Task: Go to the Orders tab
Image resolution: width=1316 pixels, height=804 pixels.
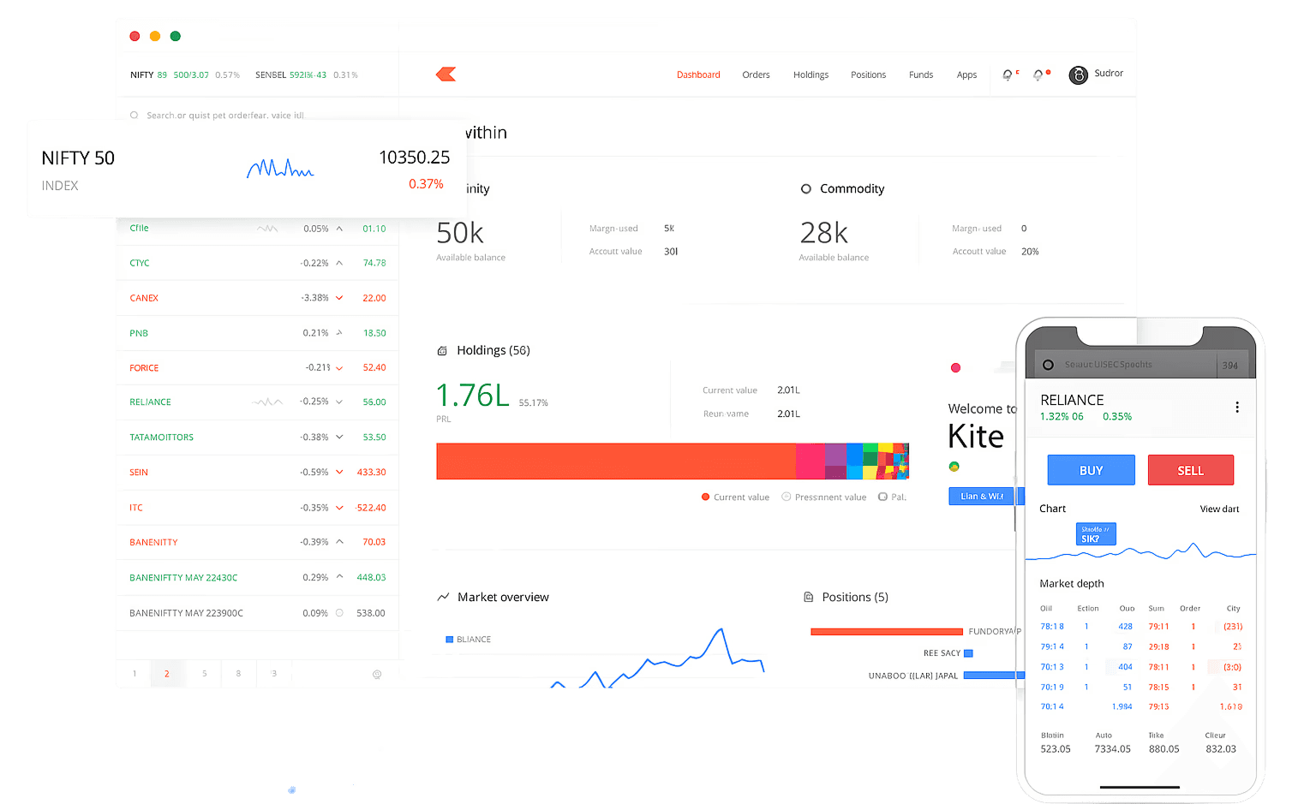Action: 756,75
